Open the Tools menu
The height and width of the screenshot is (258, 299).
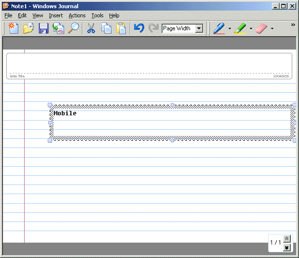tap(97, 15)
